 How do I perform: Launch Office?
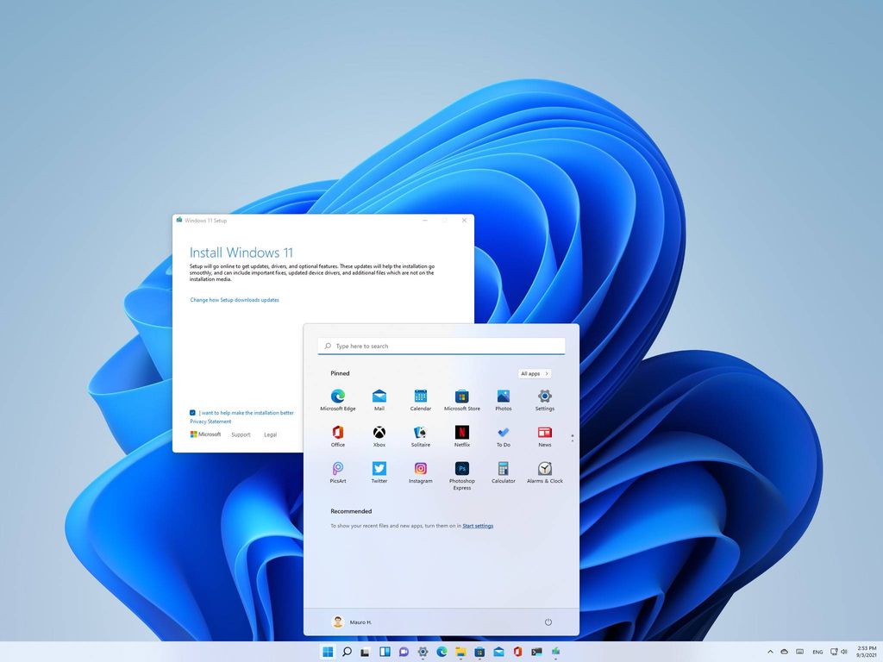coord(337,431)
